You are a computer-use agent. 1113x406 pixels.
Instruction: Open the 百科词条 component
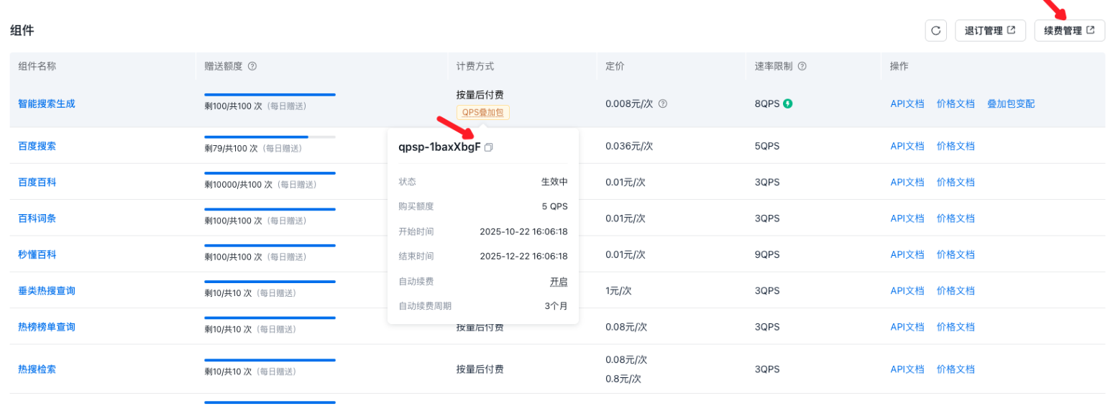(x=37, y=218)
